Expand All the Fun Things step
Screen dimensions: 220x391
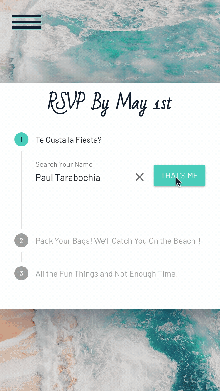click(106, 274)
